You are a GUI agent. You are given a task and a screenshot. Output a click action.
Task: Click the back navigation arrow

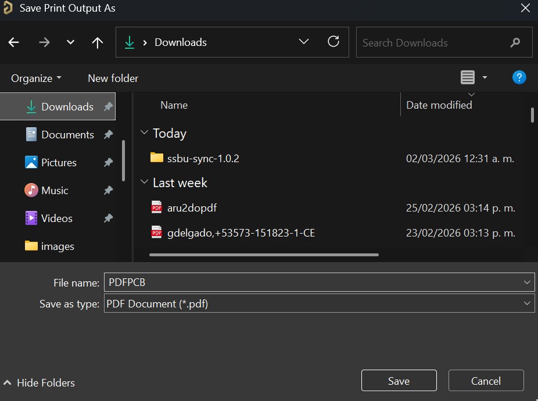(14, 42)
